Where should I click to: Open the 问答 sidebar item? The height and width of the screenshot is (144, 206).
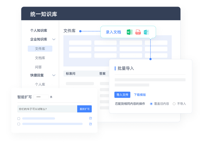(x=38, y=67)
